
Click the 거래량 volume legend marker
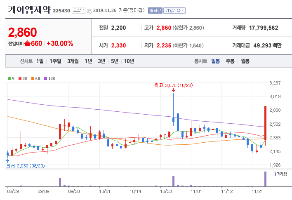275,174
